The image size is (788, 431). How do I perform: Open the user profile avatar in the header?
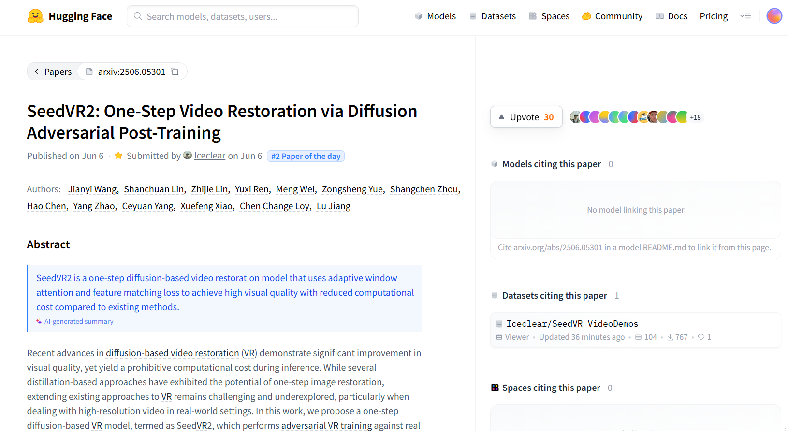pos(774,16)
